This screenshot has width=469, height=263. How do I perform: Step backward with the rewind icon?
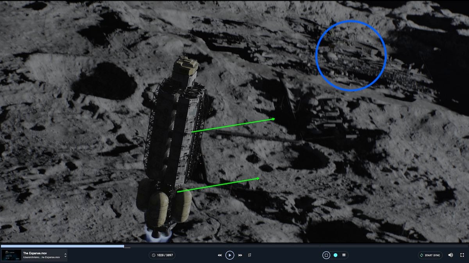(x=220, y=255)
